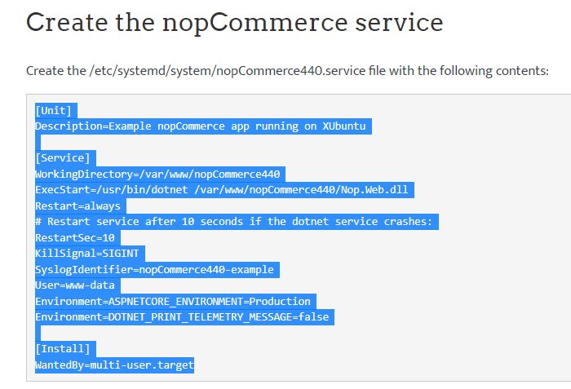Click the SyslogIdentifier=nopCommerce440-example line
Screen dimensions: 571x389
pos(154,269)
